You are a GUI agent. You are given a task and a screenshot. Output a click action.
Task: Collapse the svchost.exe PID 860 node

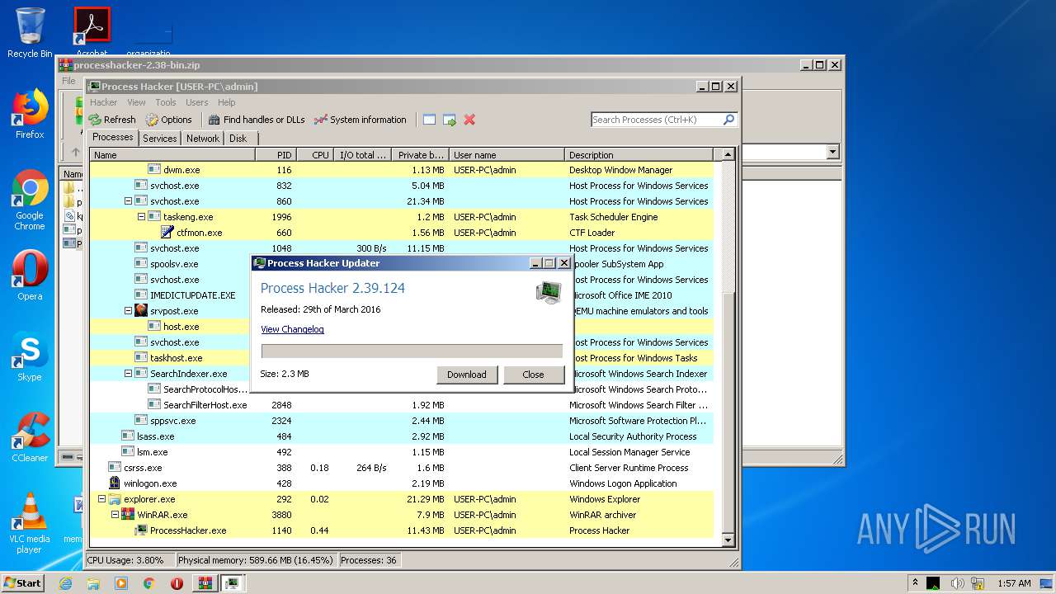pos(128,201)
